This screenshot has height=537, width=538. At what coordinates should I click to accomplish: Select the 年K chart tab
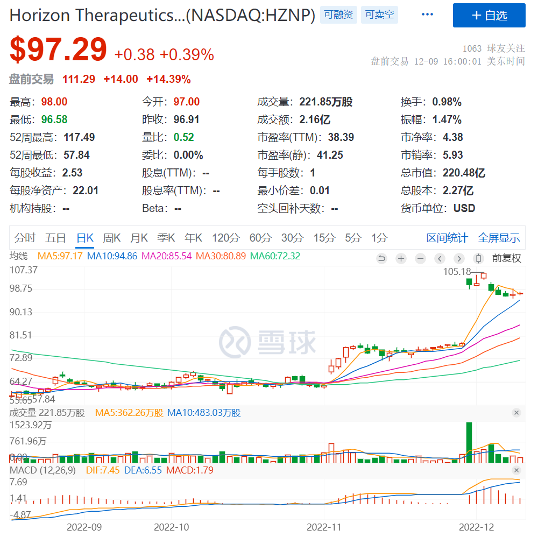click(193, 238)
